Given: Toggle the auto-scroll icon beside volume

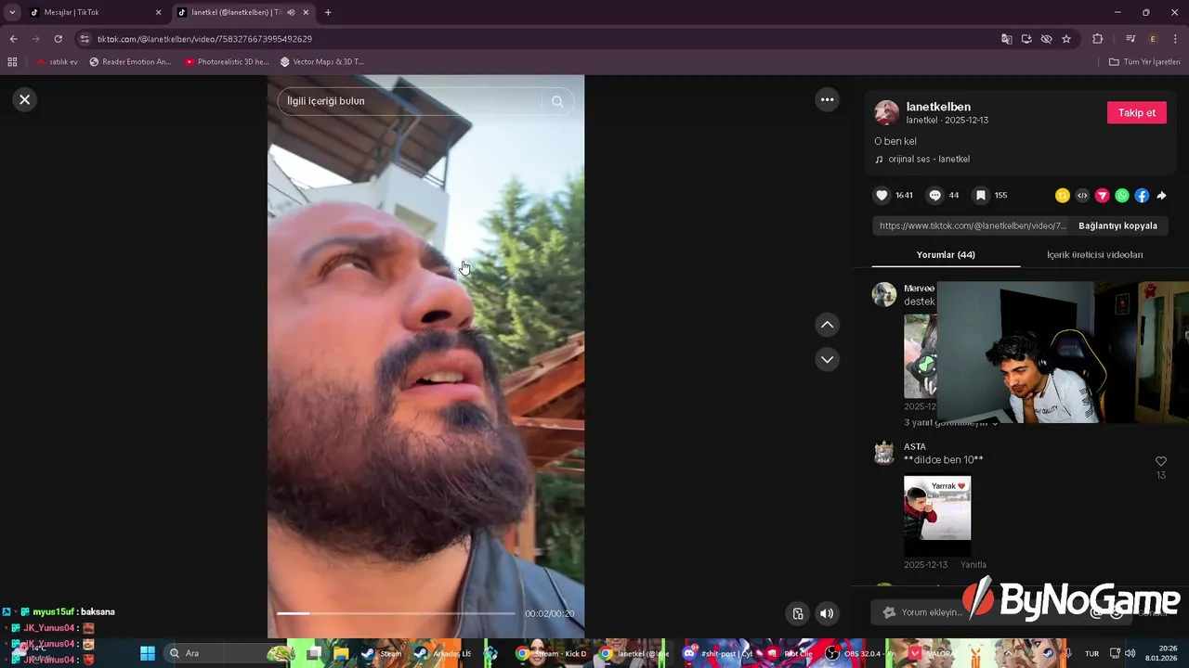Looking at the screenshot, I should click(797, 613).
